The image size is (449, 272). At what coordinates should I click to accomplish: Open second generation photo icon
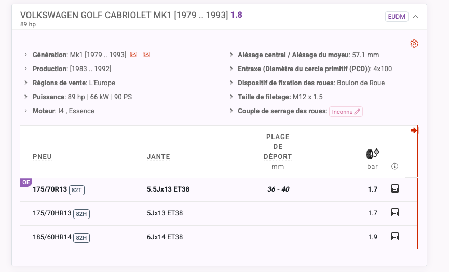pos(146,55)
